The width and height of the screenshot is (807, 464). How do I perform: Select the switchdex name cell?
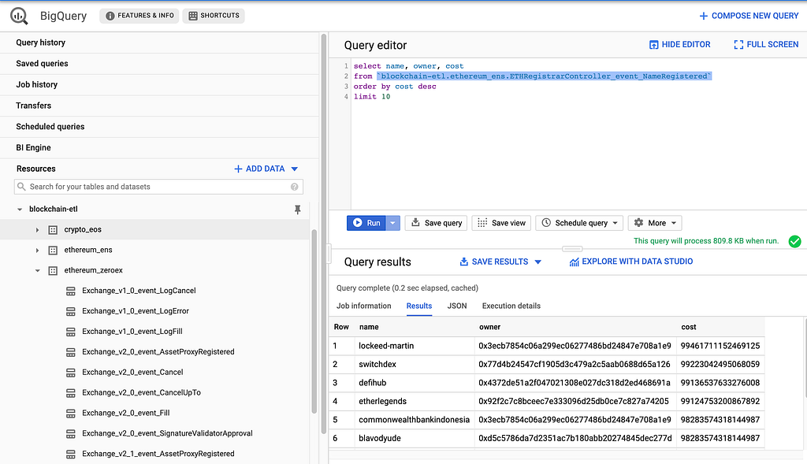[415, 365]
